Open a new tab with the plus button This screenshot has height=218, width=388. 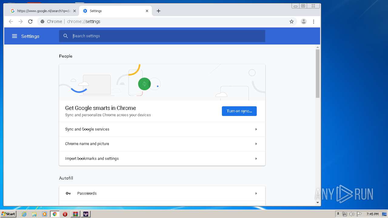(x=159, y=11)
